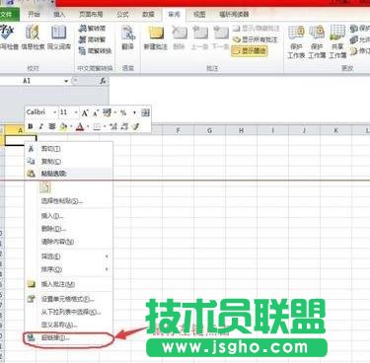Viewport: 370px width, 363px height.
Task: Select column header K
Action: pos(335,130)
